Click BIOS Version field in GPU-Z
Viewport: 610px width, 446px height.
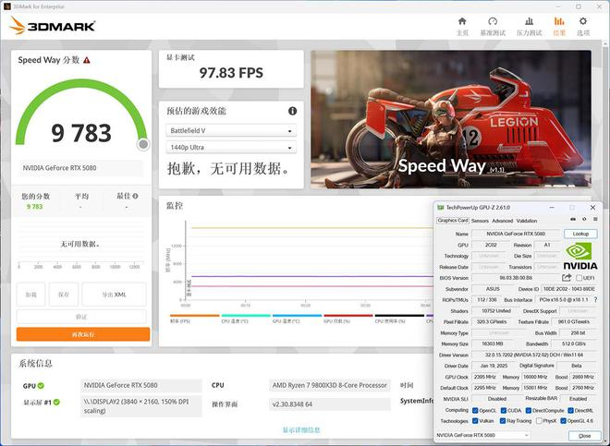tap(516, 278)
